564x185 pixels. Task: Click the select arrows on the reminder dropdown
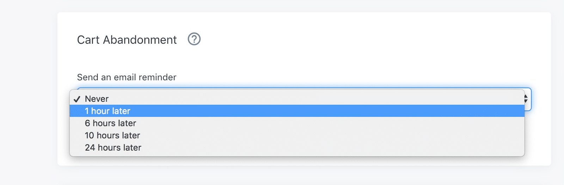(526, 99)
